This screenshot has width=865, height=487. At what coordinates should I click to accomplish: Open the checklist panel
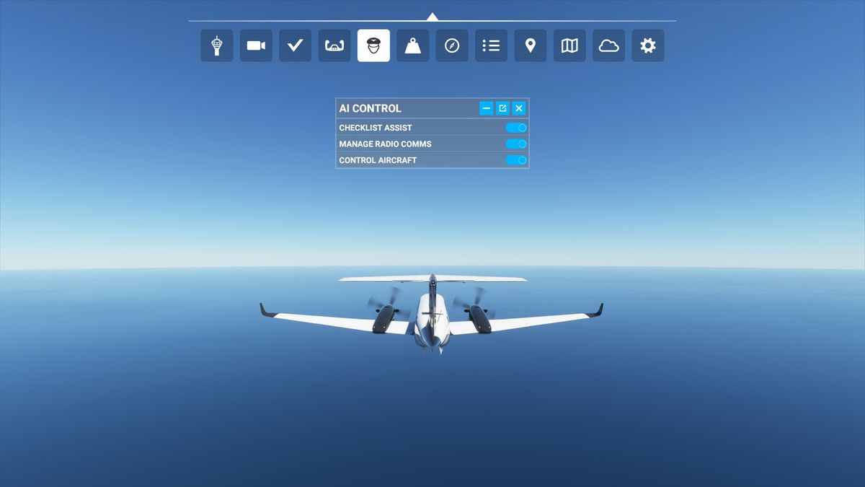[x=294, y=45]
